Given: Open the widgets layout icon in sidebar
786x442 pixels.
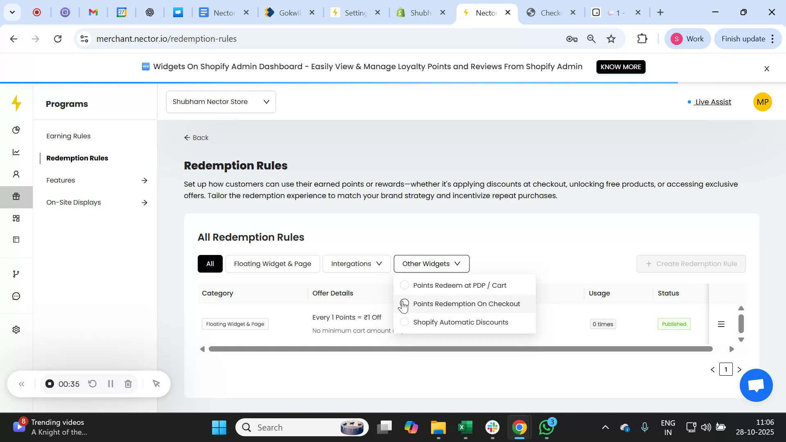Looking at the screenshot, I should point(16,218).
